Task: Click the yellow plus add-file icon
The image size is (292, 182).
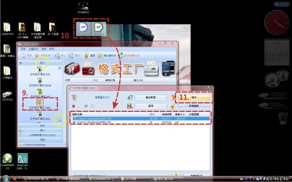Action: [172, 106]
